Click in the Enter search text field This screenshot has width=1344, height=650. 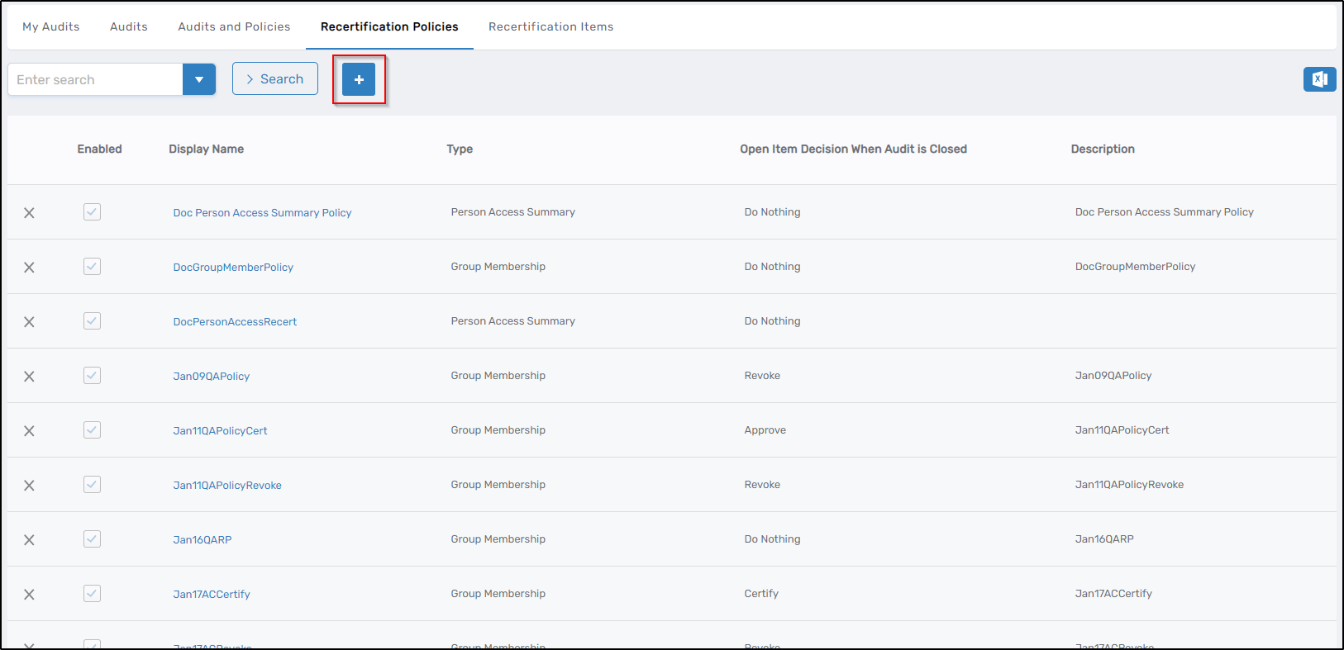tap(95, 79)
